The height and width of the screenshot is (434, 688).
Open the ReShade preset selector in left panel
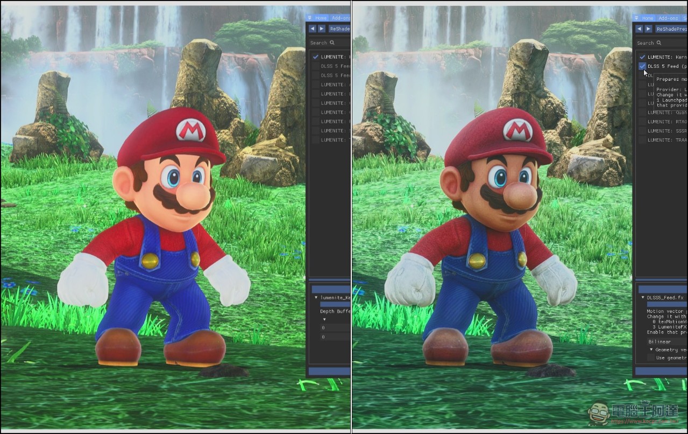click(x=339, y=29)
